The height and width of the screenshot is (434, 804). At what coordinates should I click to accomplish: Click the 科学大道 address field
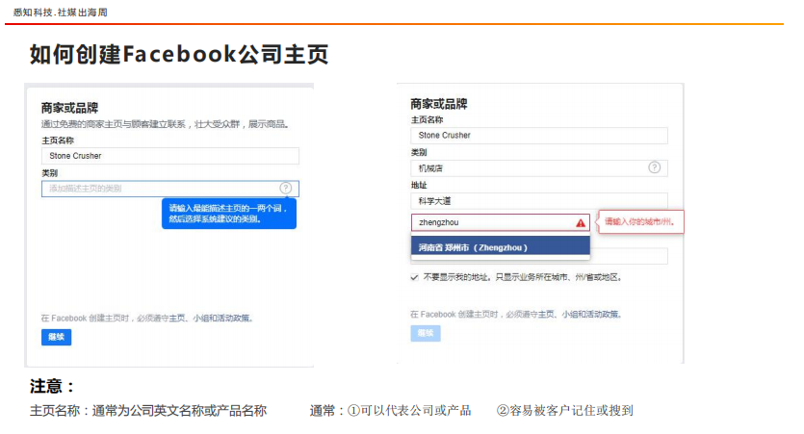tap(539, 201)
